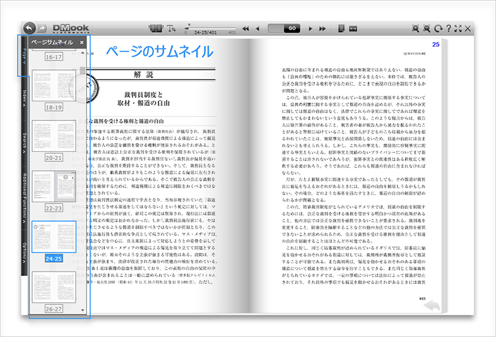Click thumbnail scrollbar up arrow
This screenshot has height=337, width=496.
[x=83, y=52]
